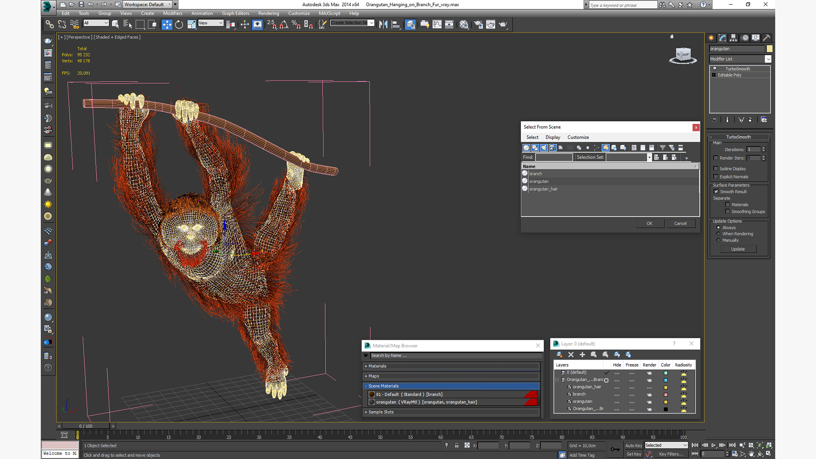816x459 pixels.
Task: Open Curve Editor from the toolbar
Action: (x=437, y=24)
